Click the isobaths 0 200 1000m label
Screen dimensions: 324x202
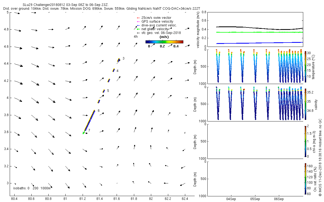(x=32, y=188)
